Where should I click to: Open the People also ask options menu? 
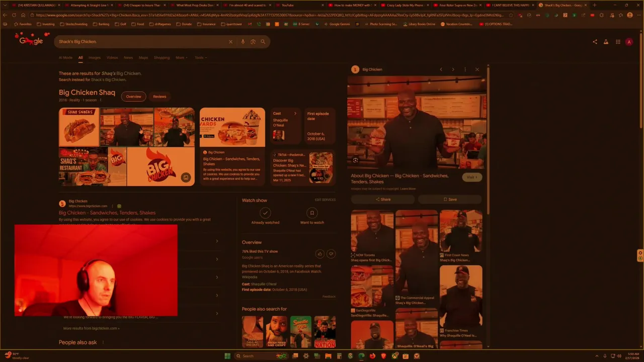(103, 342)
